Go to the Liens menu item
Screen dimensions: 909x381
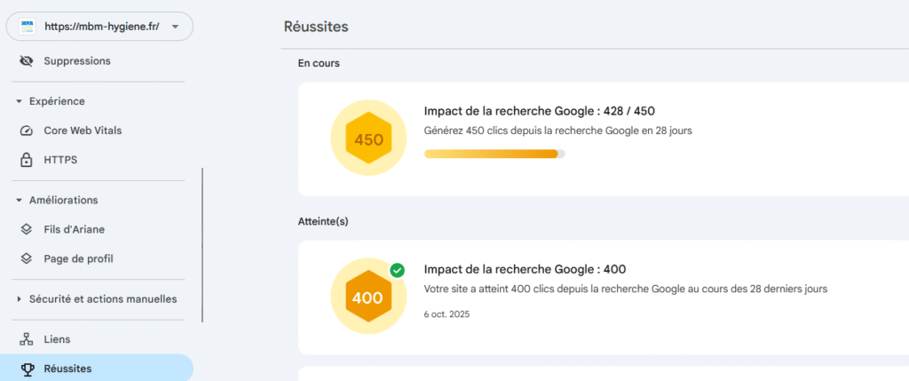pyautogui.click(x=57, y=339)
